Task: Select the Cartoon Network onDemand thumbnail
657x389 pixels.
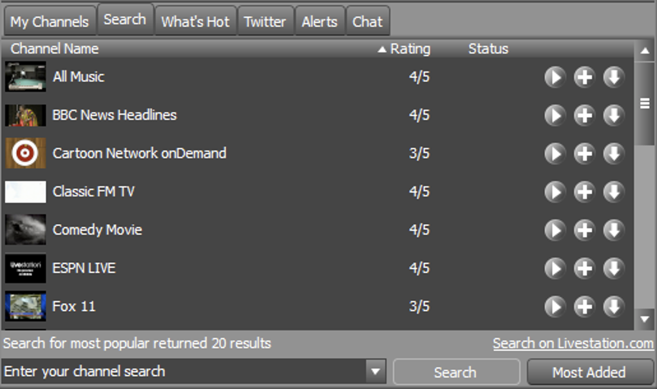Action: (x=26, y=153)
